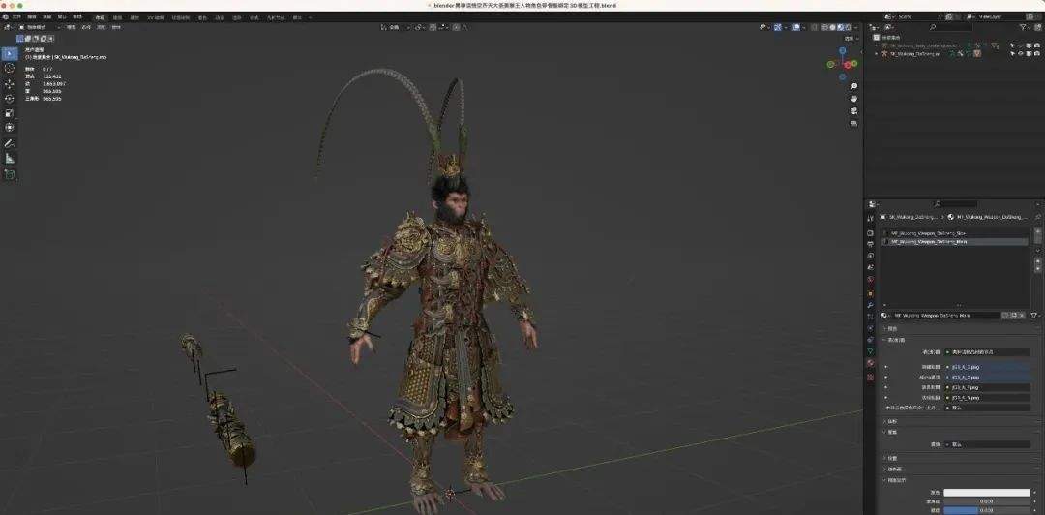Select the Annotate pencil tool

(x=10, y=143)
